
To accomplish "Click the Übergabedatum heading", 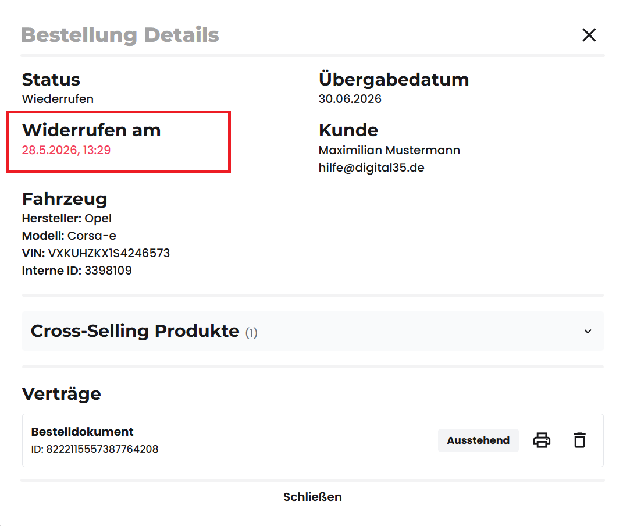I will [x=394, y=79].
